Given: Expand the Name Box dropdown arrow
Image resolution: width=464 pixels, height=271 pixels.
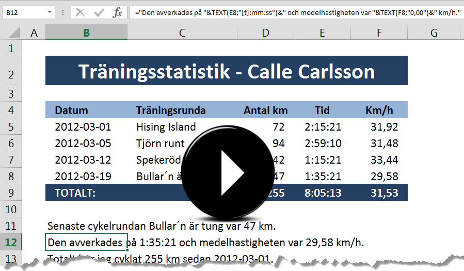Looking at the screenshot, I should [50, 12].
